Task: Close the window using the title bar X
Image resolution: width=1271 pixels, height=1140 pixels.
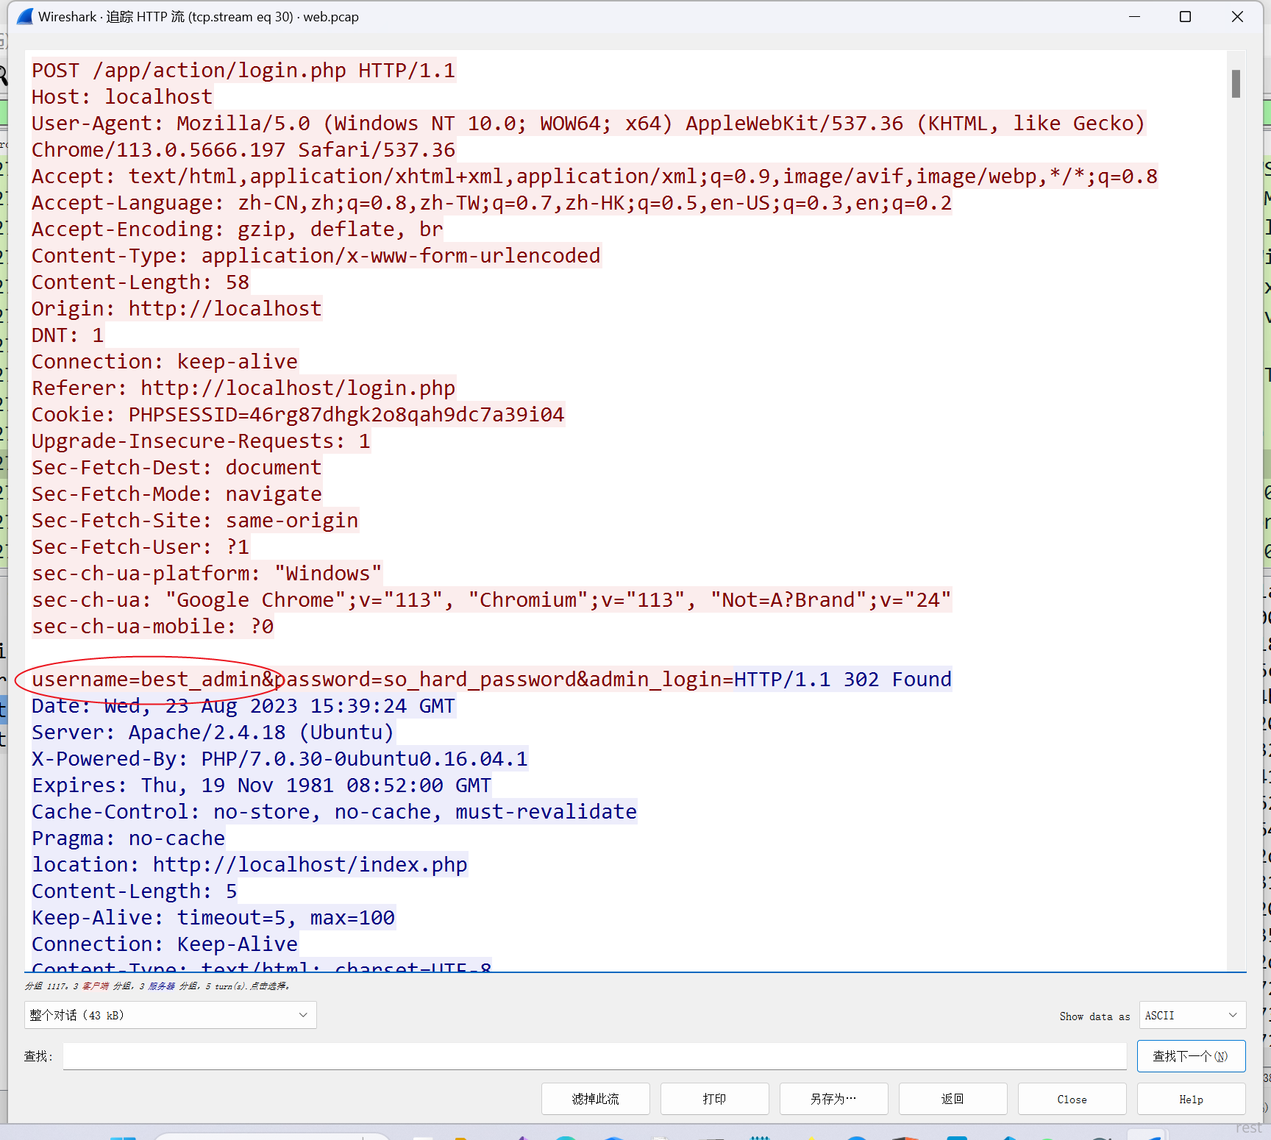Action: click(x=1237, y=16)
